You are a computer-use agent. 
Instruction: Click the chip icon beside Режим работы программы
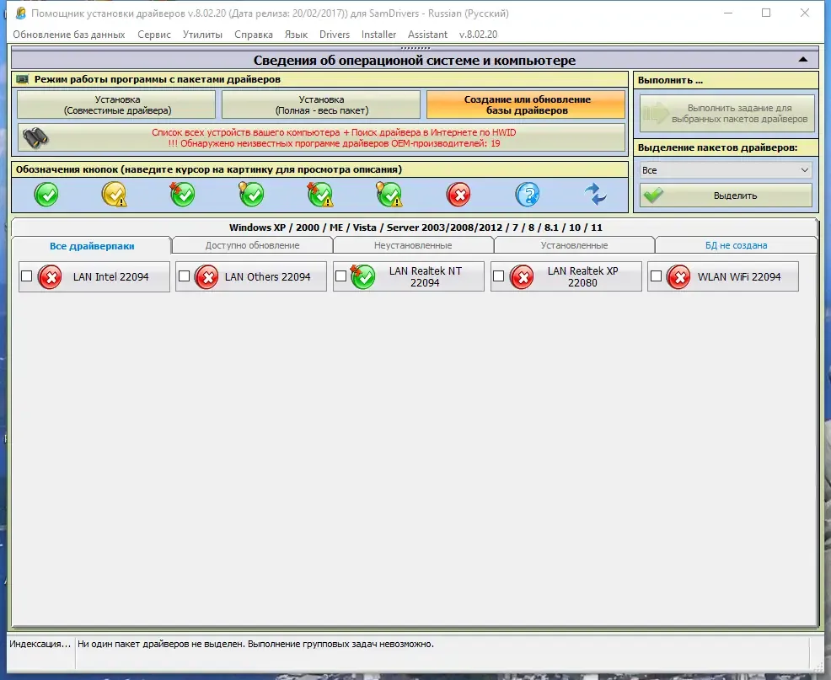[x=22, y=79]
